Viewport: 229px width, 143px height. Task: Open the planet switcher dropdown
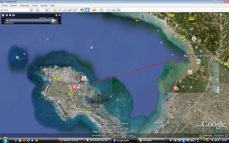(x=94, y=10)
